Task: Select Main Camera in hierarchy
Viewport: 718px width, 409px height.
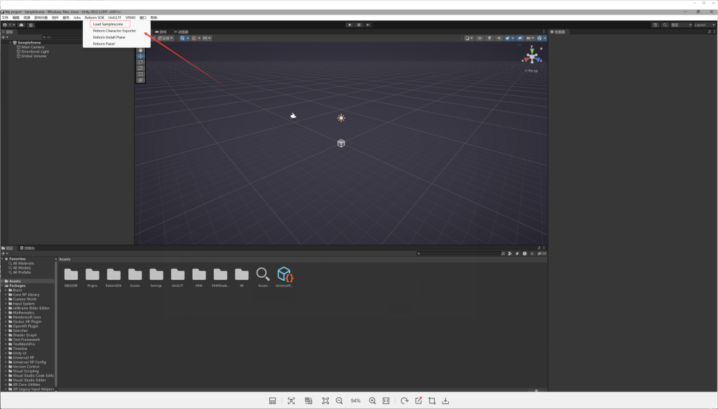Action: [33, 47]
